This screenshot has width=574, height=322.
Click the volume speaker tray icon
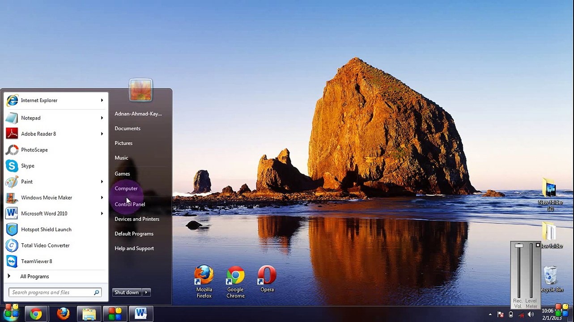(x=531, y=314)
